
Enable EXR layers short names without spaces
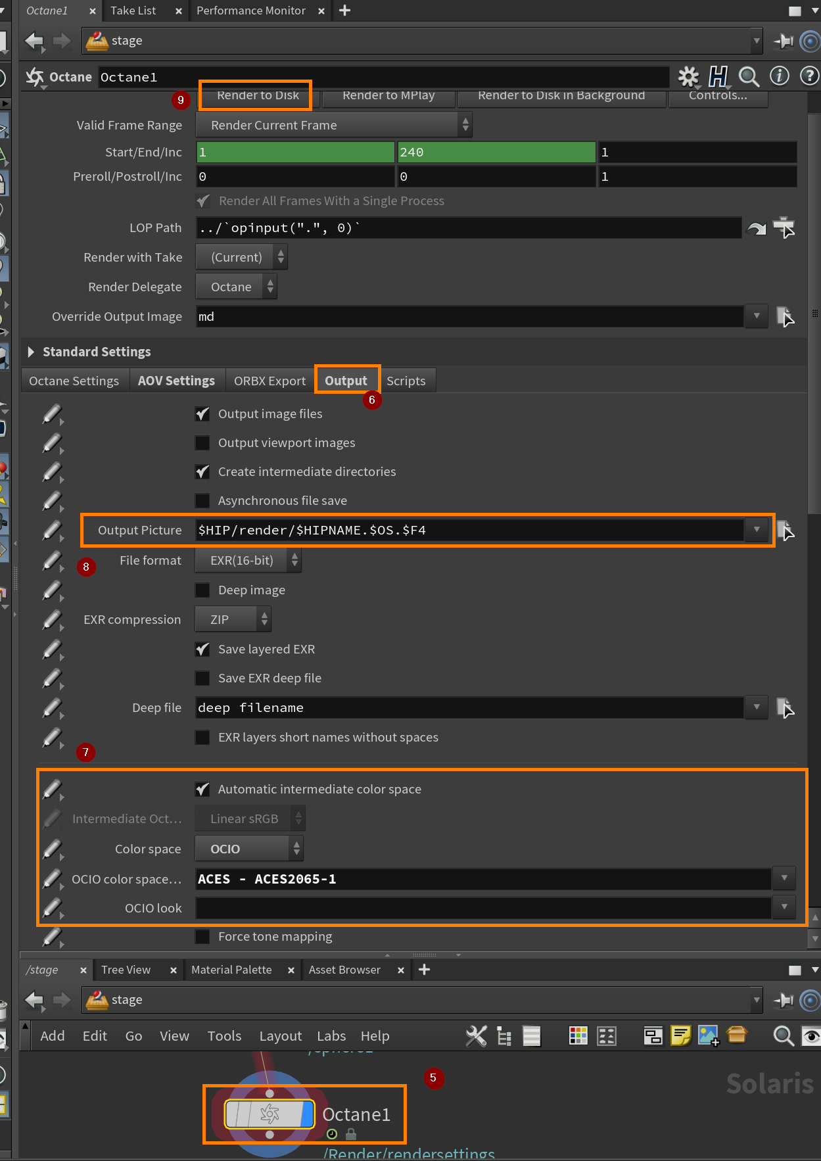pyautogui.click(x=202, y=738)
